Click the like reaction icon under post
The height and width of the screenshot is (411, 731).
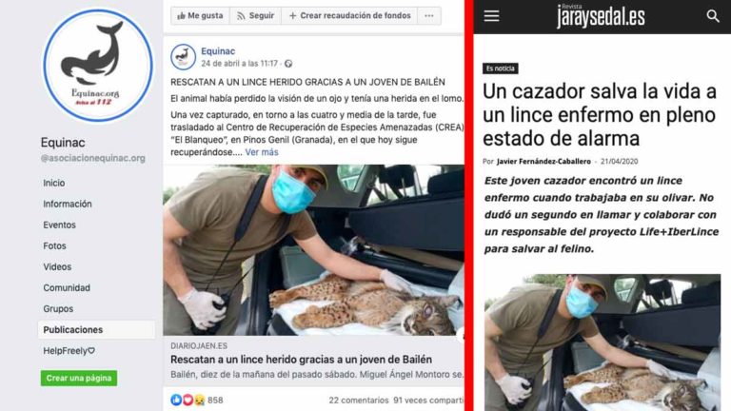click(176, 400)
